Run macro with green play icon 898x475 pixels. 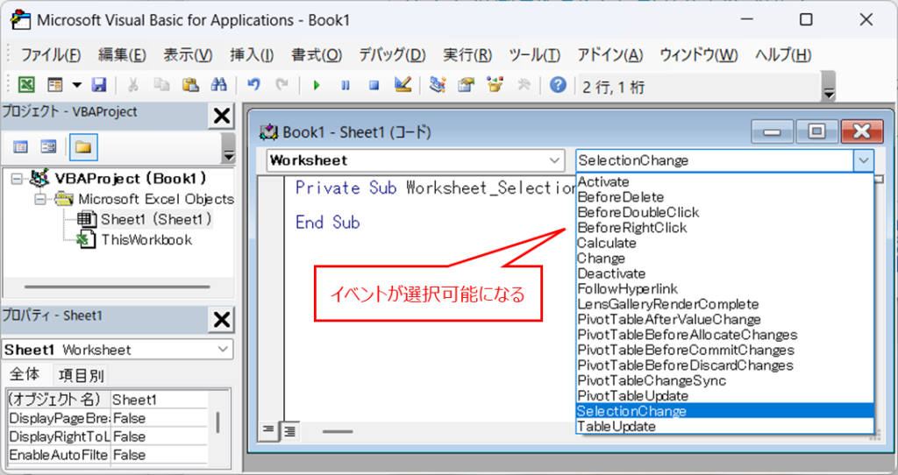316,86
